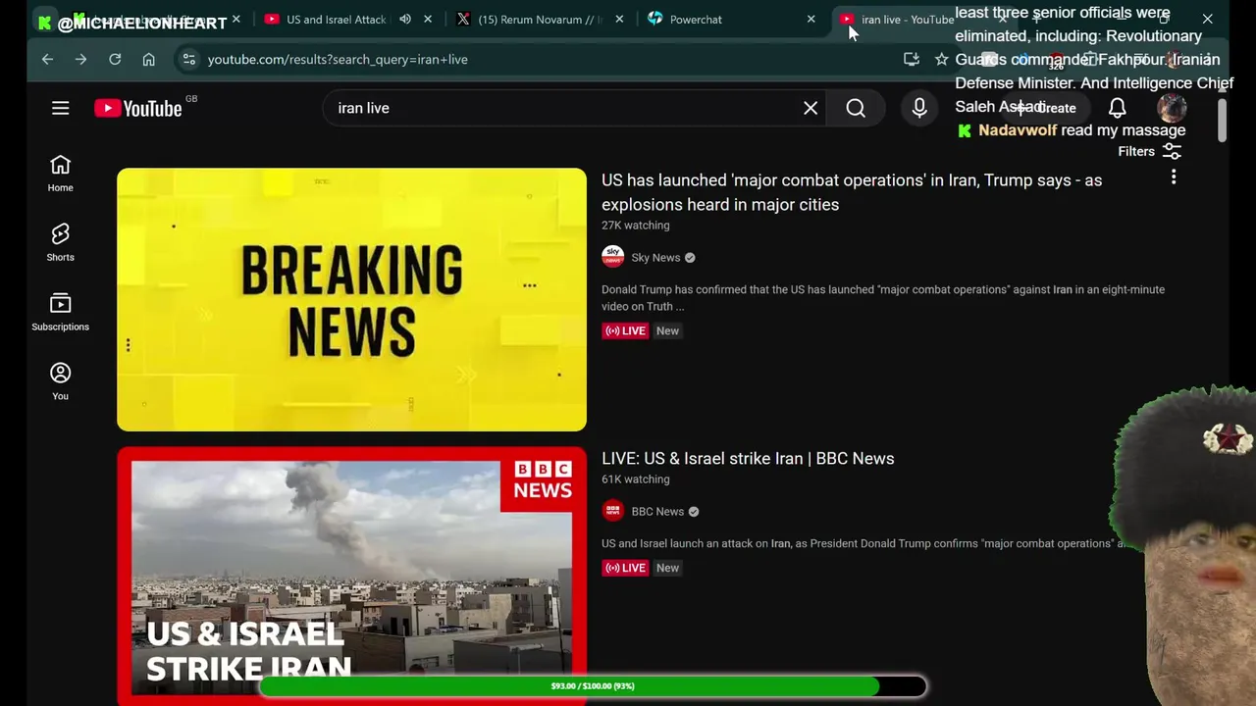Screen dimensions: 1256x706
Task: Mute the US and Israel Attack tab
Action: pyautogui.click(x=404, y=19)
